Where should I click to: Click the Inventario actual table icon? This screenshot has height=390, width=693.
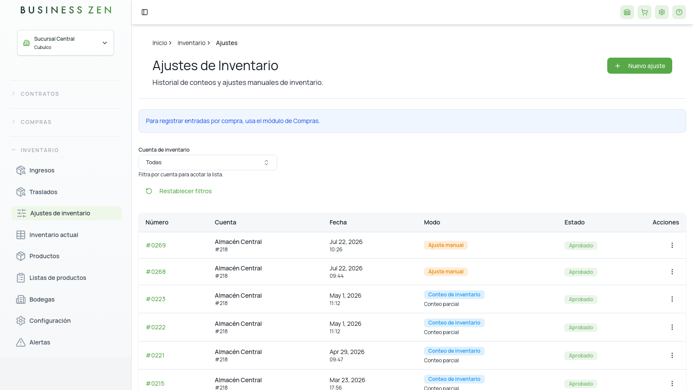point(21,235)
